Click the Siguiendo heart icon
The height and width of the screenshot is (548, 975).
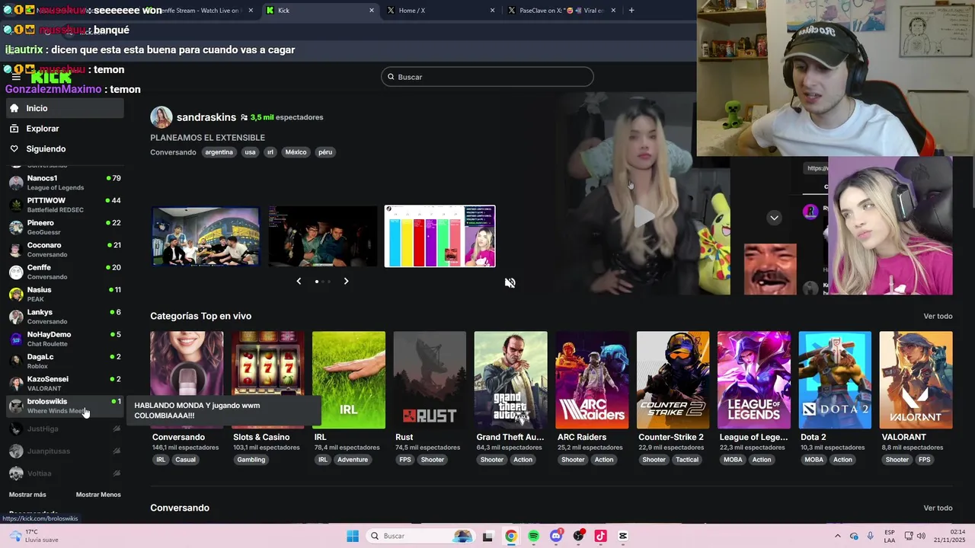pos(14,149)
